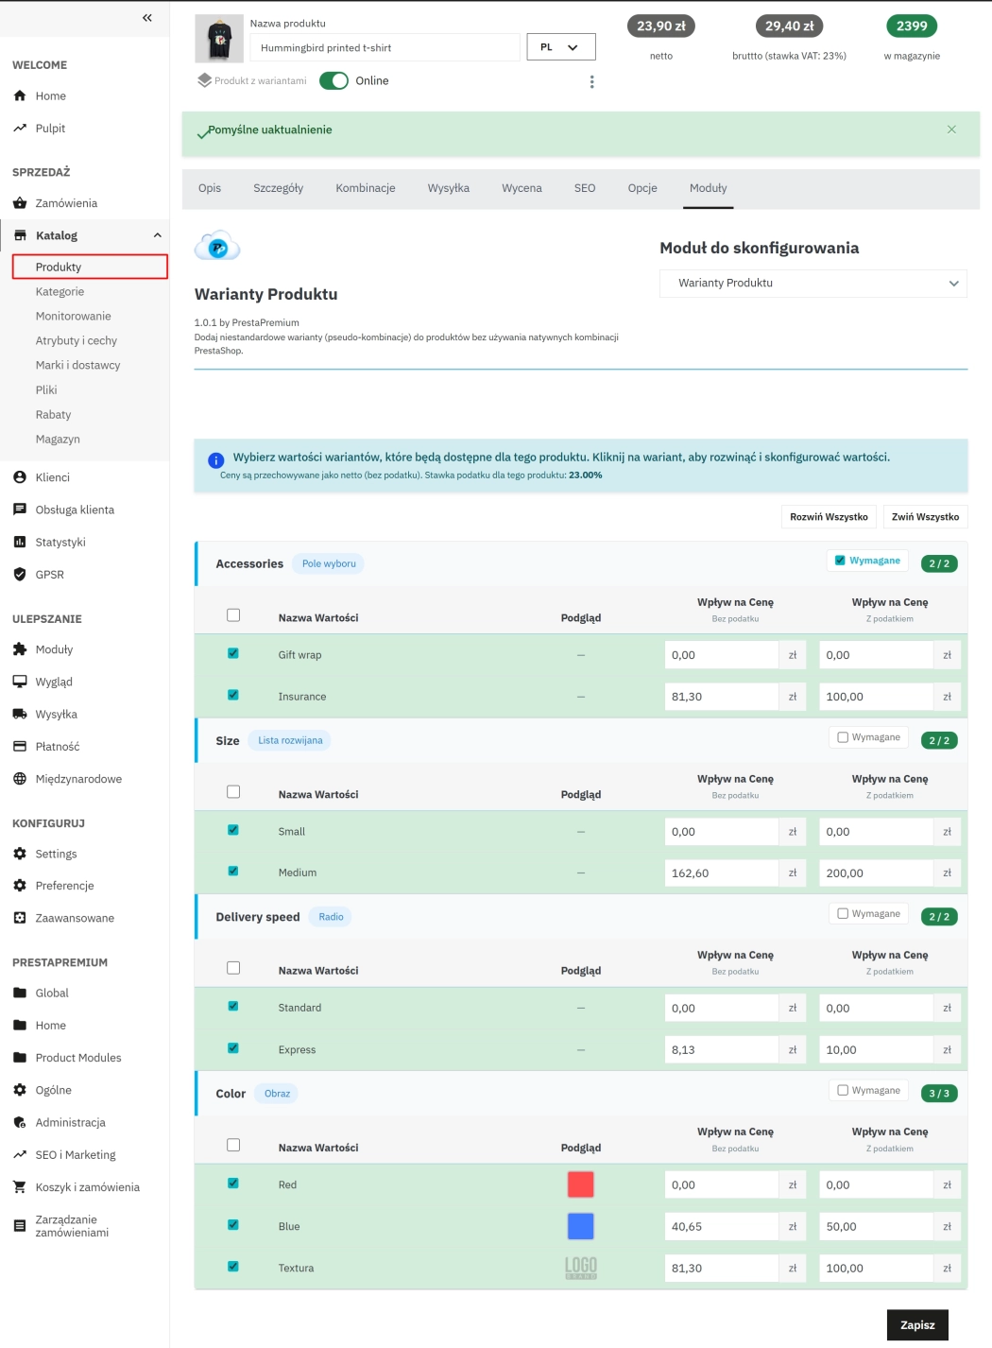Click the Zapisz button
Screen dimensions: 992x1348
coord(917,1324)
